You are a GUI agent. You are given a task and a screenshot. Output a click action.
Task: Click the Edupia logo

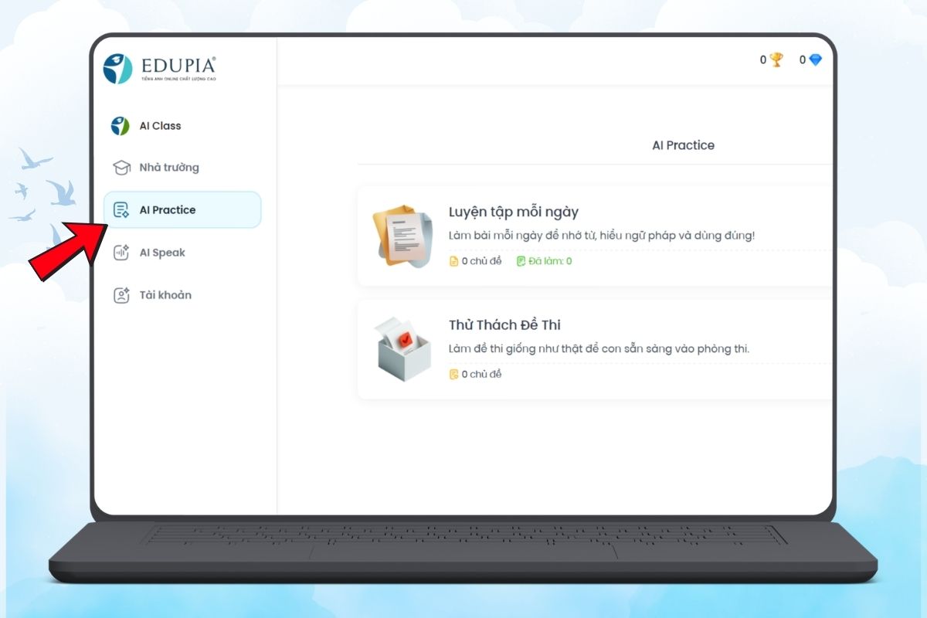(160, 68)
